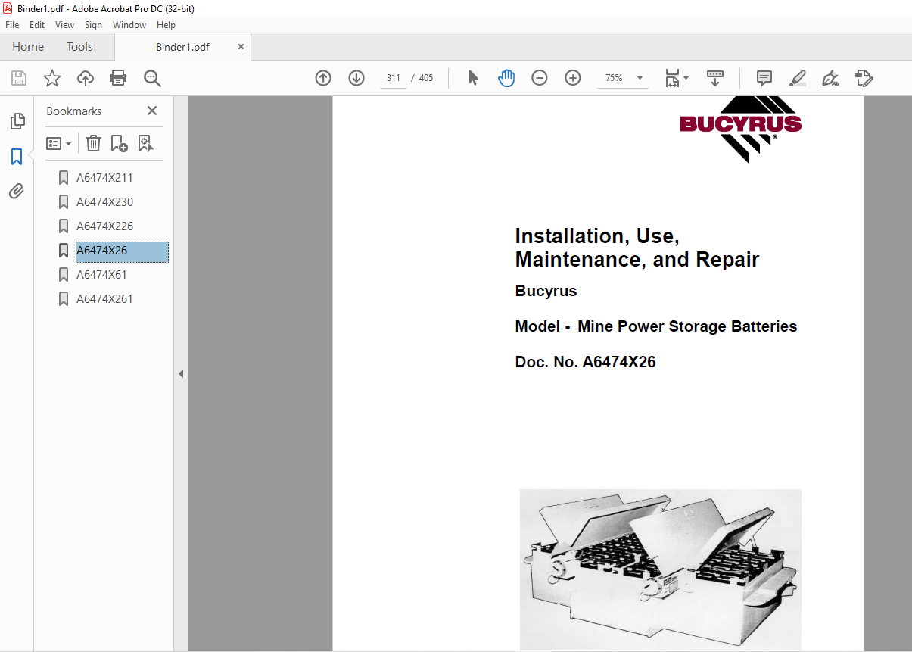Open the Sign menu

[93, 25]
